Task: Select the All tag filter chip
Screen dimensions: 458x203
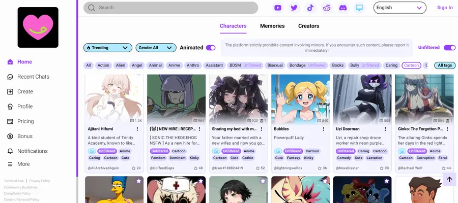Action: coord(89,65)
